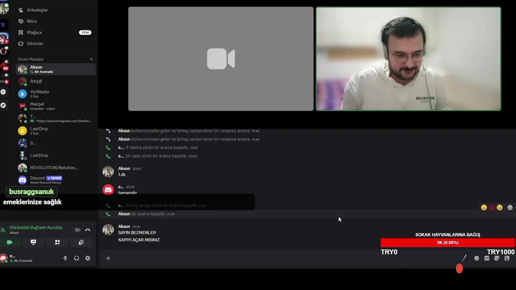The height and width of the screenshot is (290, 516).
Task: React with the 100 emoji
Action: pyautogui.click(x=492, y=207)
